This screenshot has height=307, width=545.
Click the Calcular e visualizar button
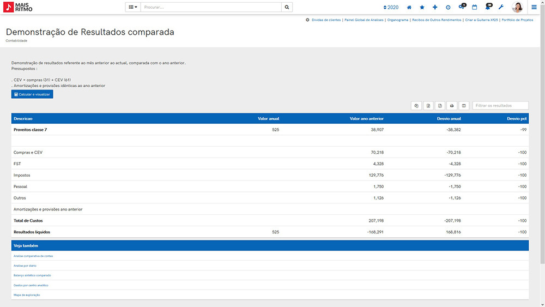click(x=32, y=94)
